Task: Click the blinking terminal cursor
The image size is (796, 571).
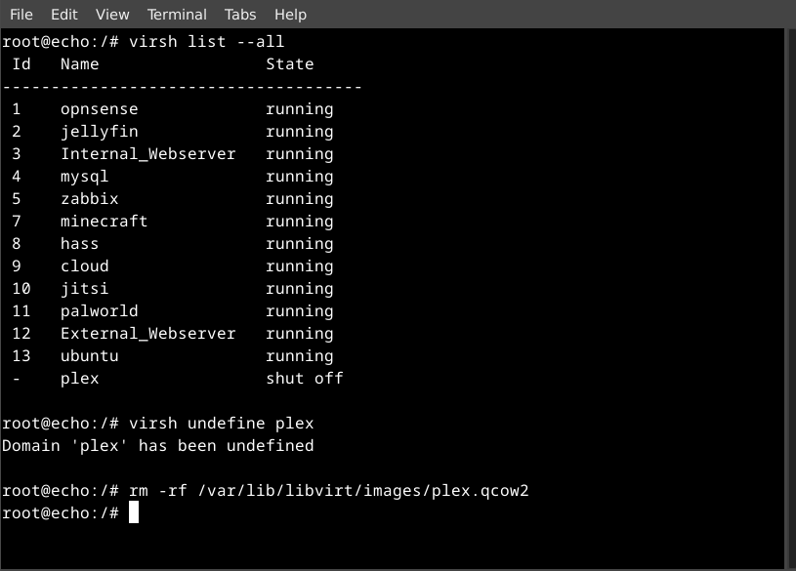Action: (134, 512)
